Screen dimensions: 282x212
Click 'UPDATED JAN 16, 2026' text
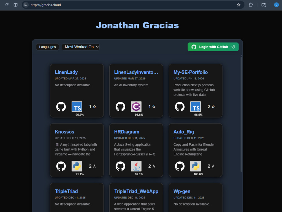(189, 79)
